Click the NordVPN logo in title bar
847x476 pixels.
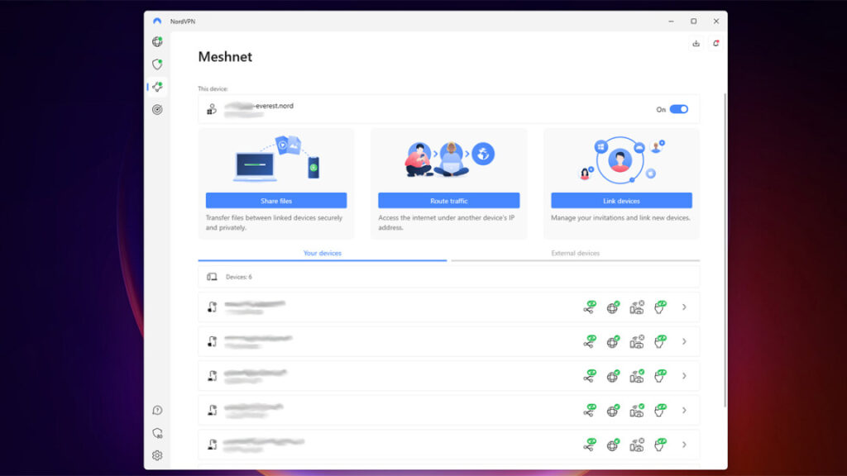click(157, 21)
